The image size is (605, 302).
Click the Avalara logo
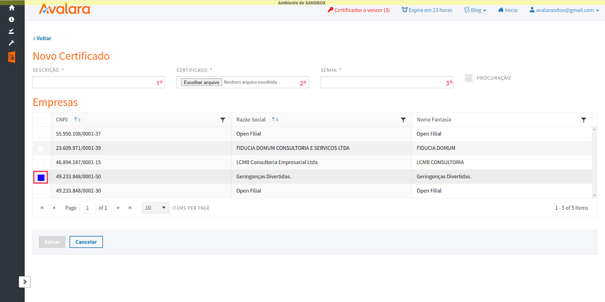[64, 9]
